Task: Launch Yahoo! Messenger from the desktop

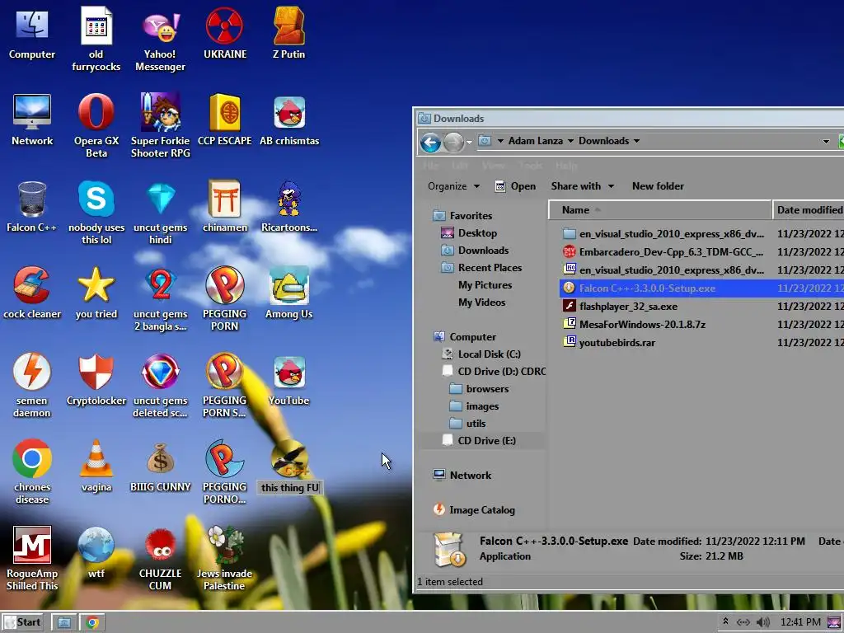Action: (x=160, y=40)
